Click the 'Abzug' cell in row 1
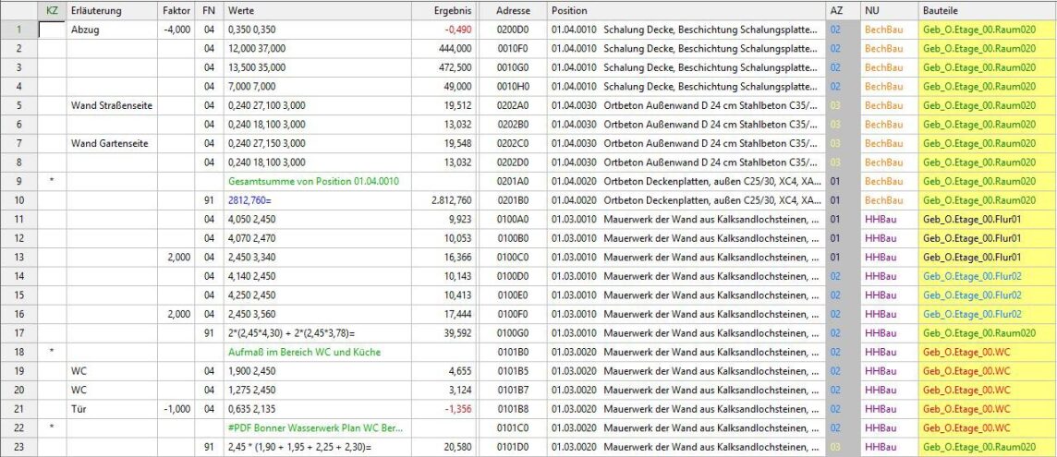The width and height of the screenshot is (1057, 457). tap(112, 30)
